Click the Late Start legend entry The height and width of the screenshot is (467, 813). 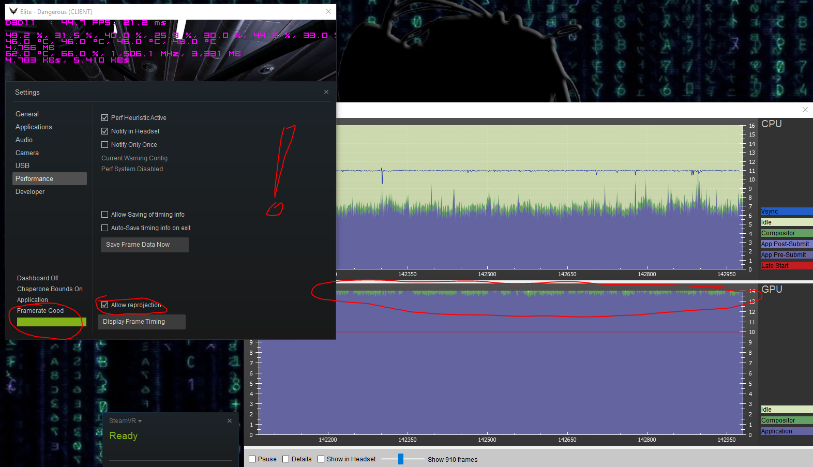tap(787, 266)
